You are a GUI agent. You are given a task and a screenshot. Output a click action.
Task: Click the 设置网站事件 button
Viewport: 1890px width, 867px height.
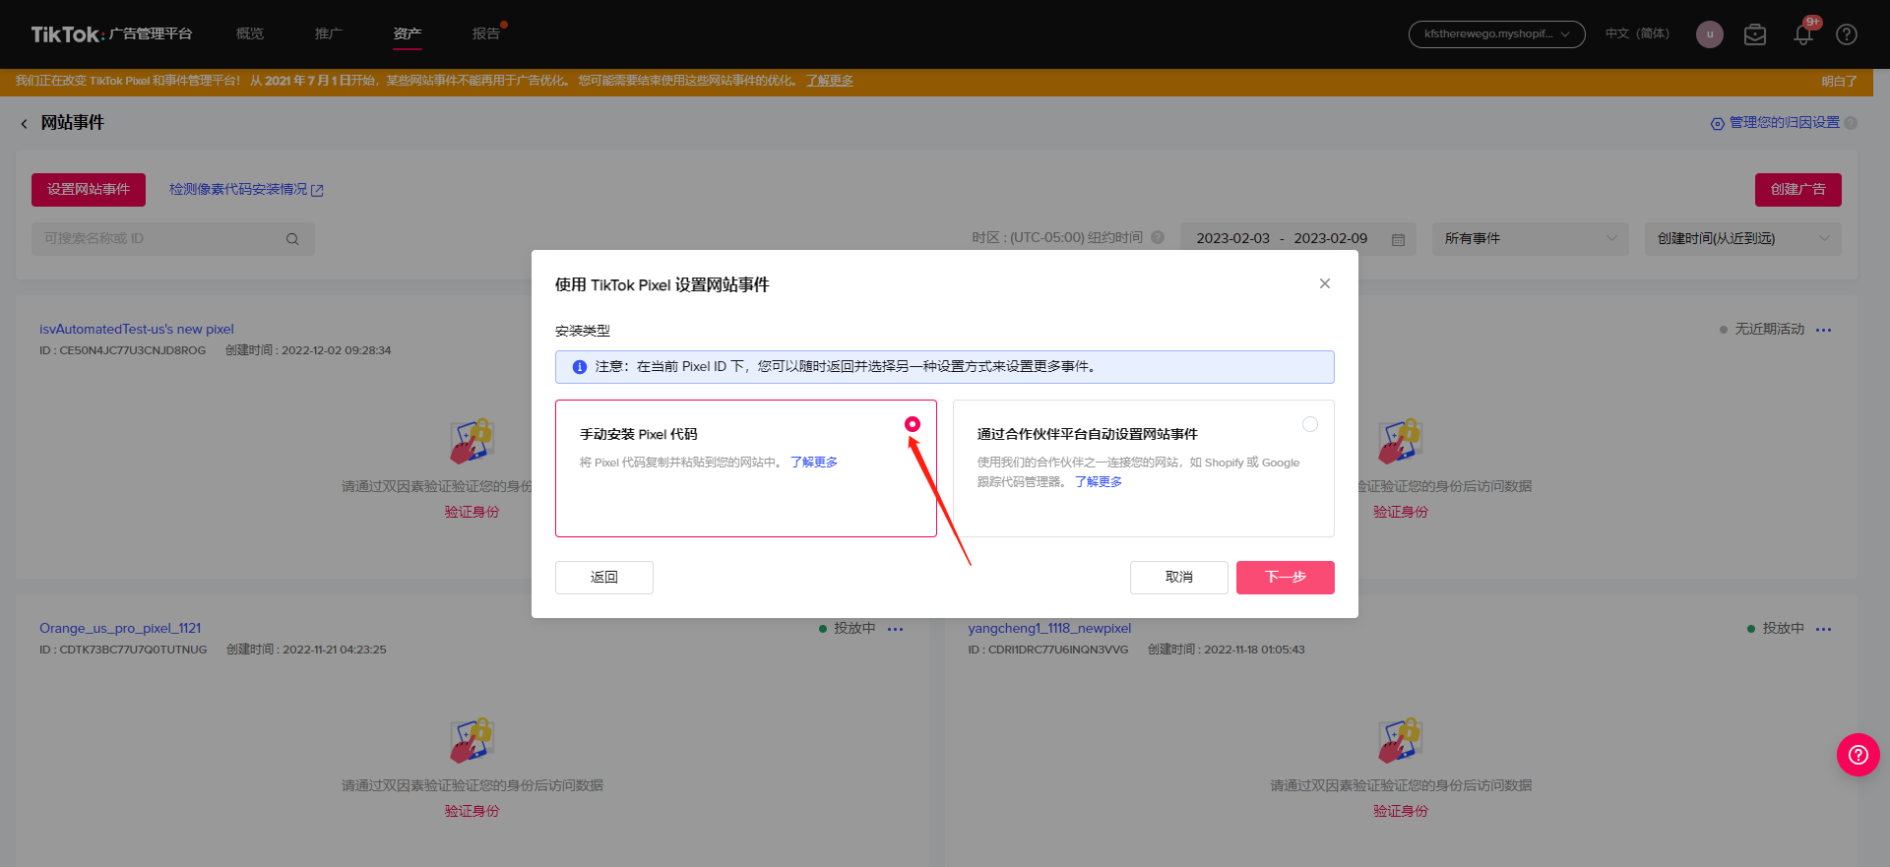pos(89,190)
